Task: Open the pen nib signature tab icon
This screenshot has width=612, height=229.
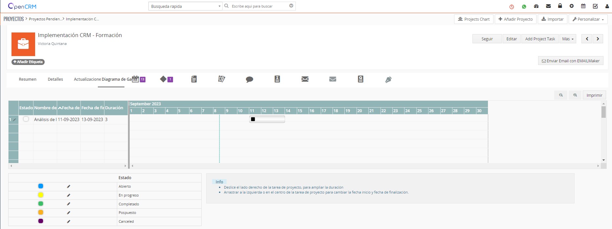Action: (x=388, y=79)
